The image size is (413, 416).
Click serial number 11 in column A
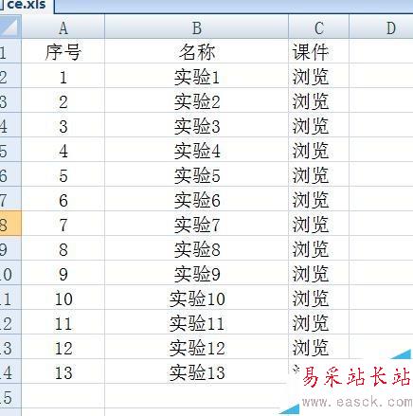coord(63,323)
